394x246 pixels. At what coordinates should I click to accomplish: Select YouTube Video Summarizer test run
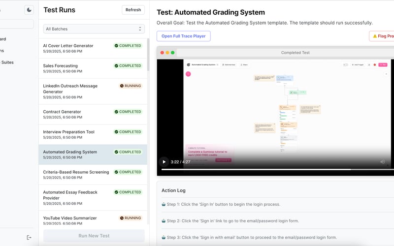pos(93,218)
